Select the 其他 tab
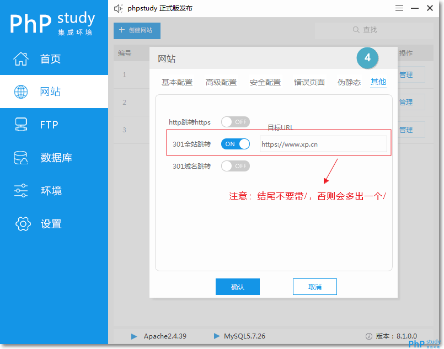 click(378, 82)
